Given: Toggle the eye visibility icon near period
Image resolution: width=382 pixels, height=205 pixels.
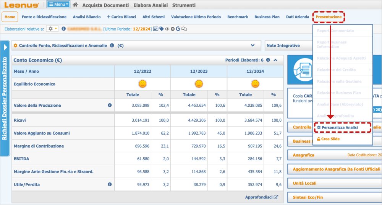Looking at the screenshot, I should pos(167,29).
